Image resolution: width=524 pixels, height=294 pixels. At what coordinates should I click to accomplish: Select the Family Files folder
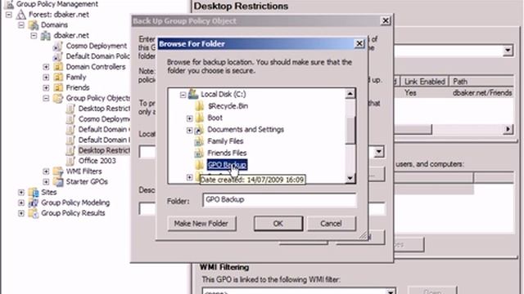coord(225,141)
